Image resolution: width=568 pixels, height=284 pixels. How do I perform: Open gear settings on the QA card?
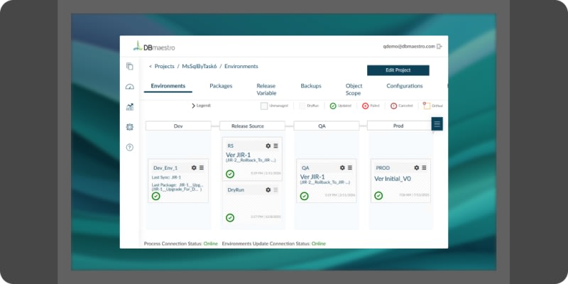tap(342, 168)
